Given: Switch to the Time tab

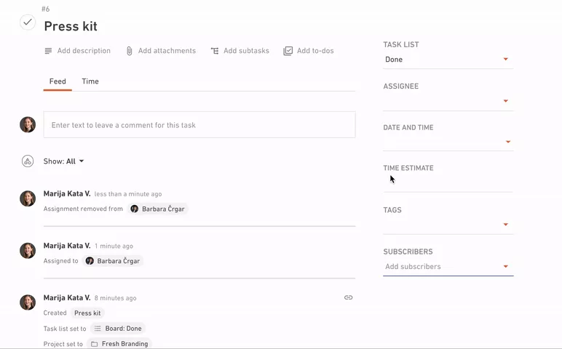Looking at the screenshot, I should [90, 81].
